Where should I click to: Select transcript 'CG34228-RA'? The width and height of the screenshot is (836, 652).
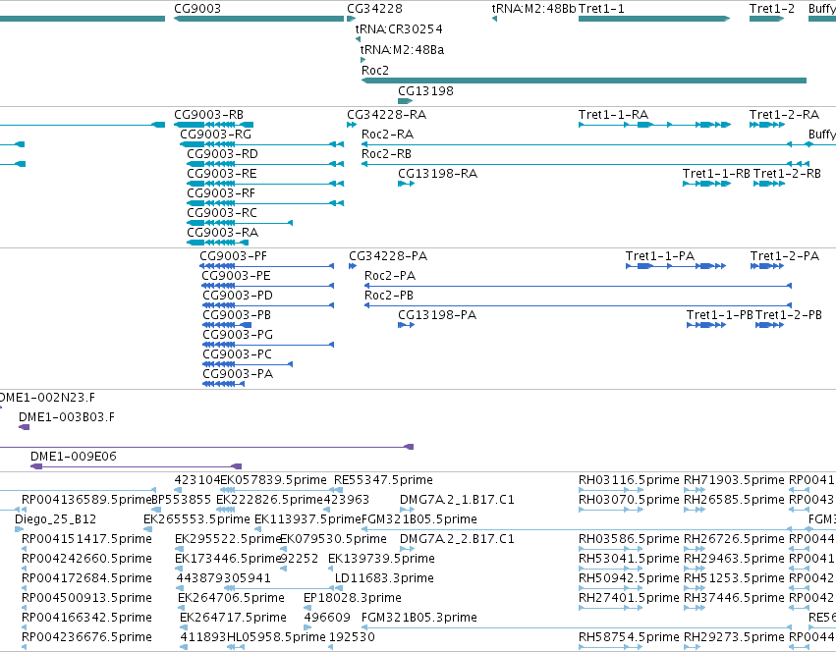tap(386, 115)
